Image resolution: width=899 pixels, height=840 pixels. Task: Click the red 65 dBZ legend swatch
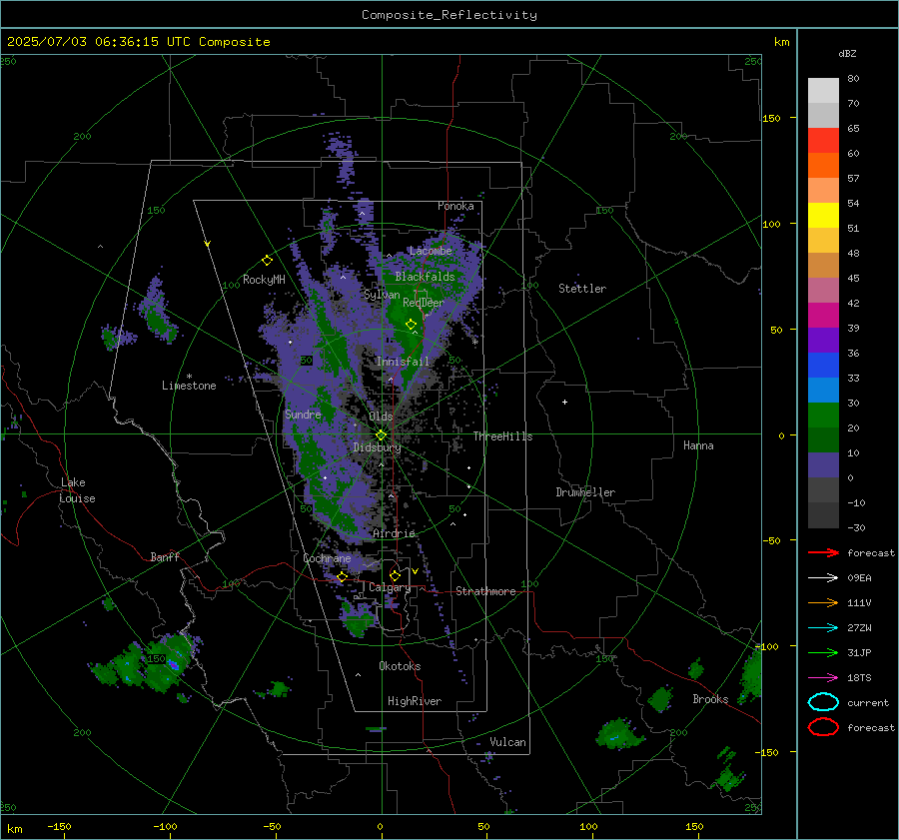click(x=823, y=140)
